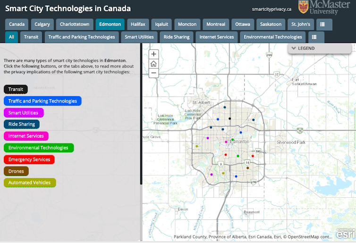The image size is (356, 243).
Task: Open city tabs overflow list icon
Action: coord(323,25)
